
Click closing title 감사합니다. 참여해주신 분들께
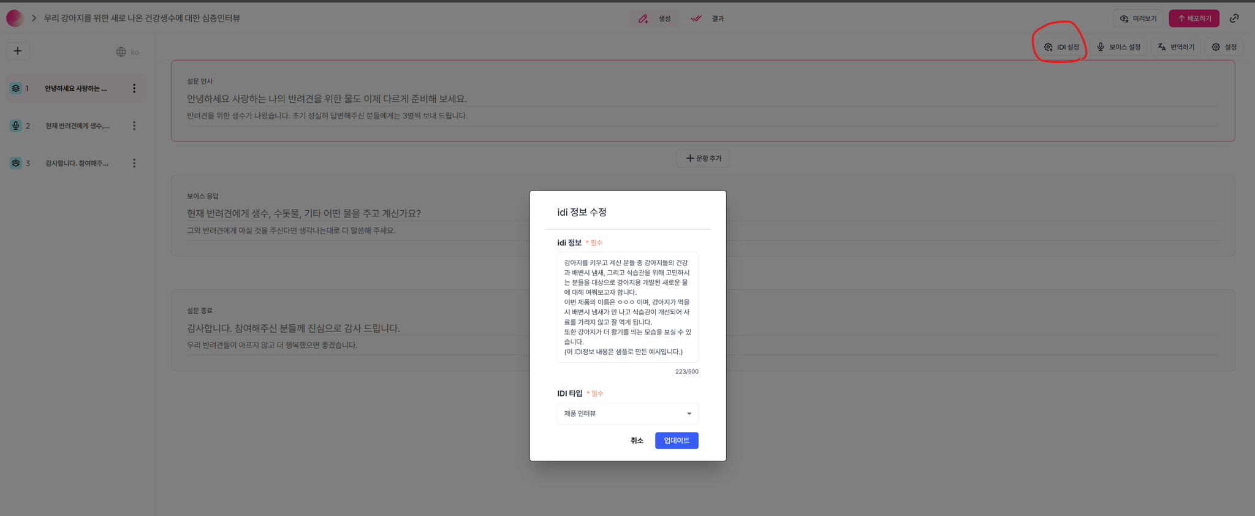[x=293, y=328]
